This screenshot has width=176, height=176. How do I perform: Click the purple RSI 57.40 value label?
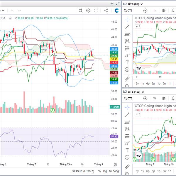(x=114, y=136)
